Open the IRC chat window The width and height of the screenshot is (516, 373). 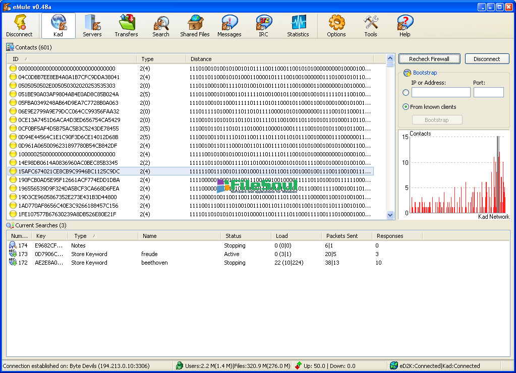coord(264,26)
